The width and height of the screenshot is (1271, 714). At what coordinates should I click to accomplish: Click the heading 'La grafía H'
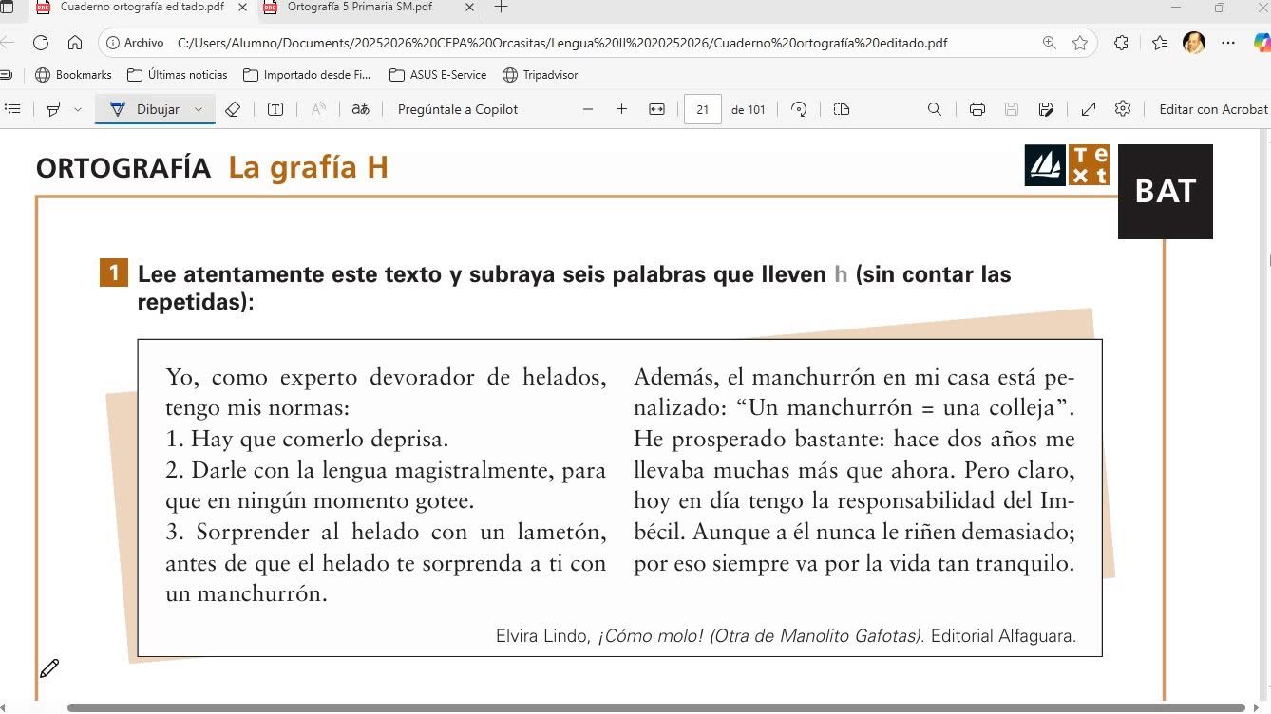309,167
